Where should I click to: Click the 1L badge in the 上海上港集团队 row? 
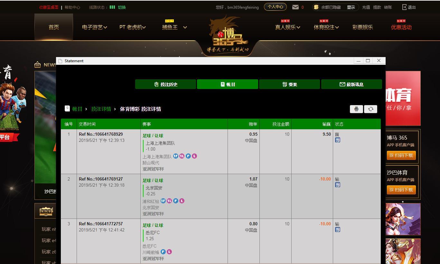[x=182, y=156]
